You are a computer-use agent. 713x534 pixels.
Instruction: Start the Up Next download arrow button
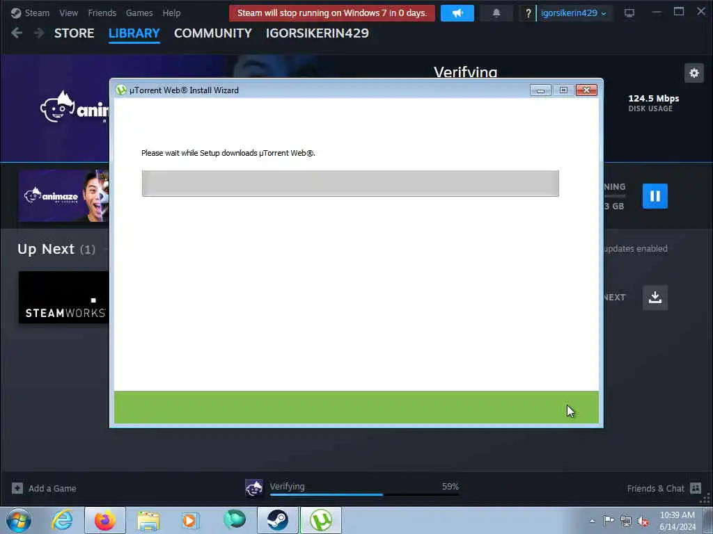point(655,298)
